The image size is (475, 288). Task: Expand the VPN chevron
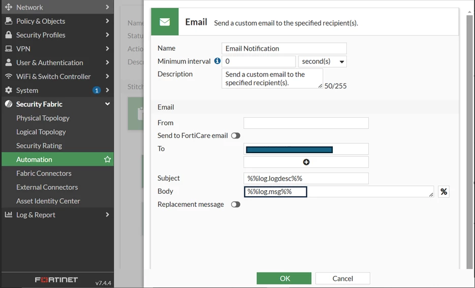coord(107,49)
